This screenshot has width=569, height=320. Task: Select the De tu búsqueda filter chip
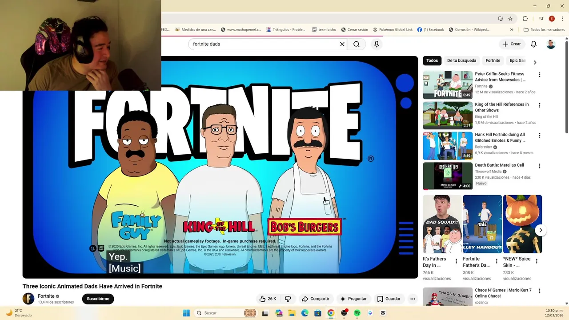(x=461, y=60)
